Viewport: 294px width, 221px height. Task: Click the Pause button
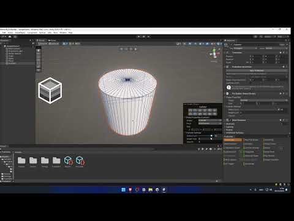[x=144, y=37]
